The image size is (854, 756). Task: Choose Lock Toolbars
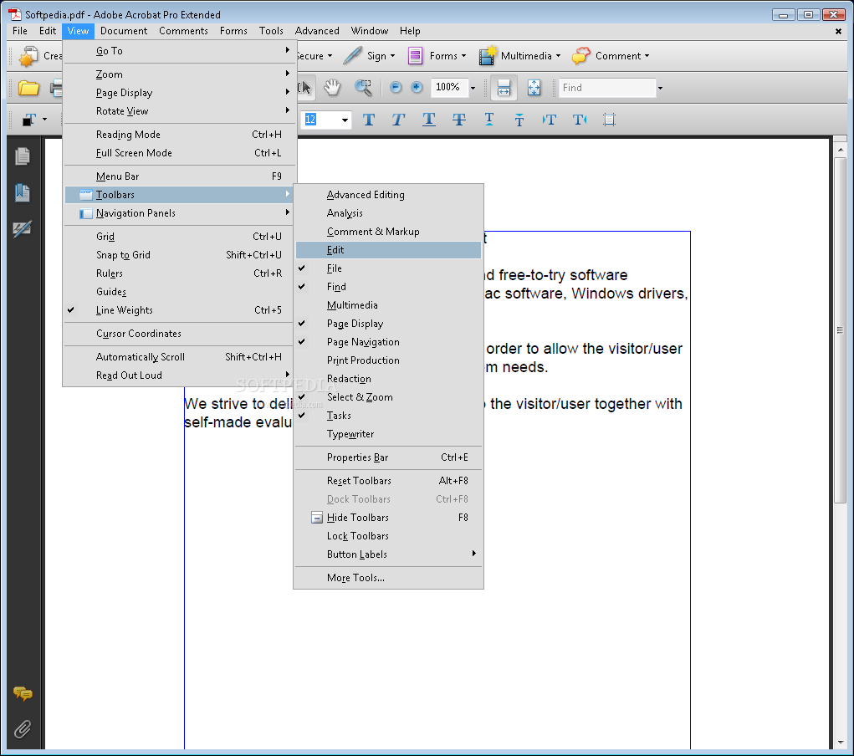[388, 536]
